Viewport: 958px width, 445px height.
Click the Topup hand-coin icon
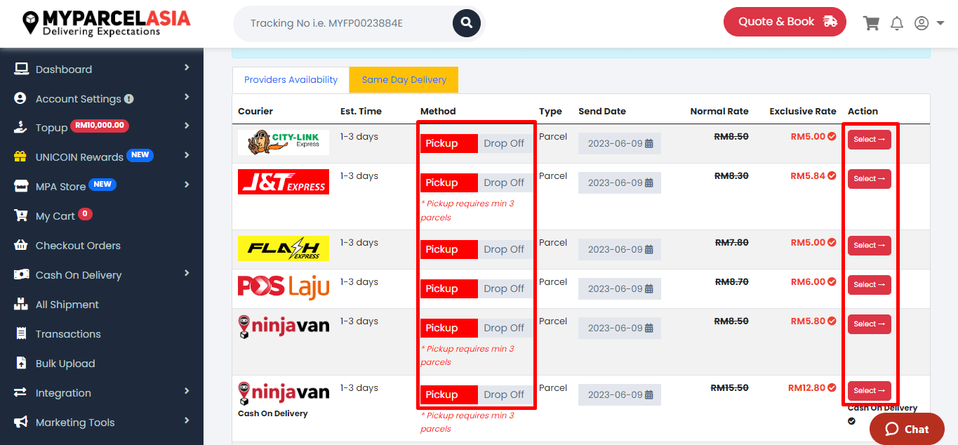pos(21,128)
